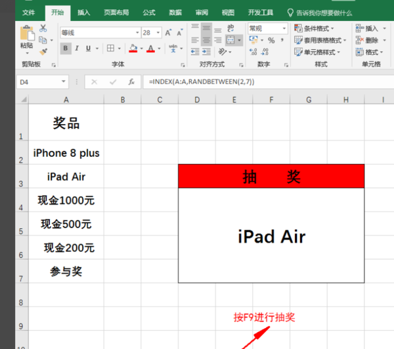
Task: Increase decimal places icon
Action: tap(253, 52)
